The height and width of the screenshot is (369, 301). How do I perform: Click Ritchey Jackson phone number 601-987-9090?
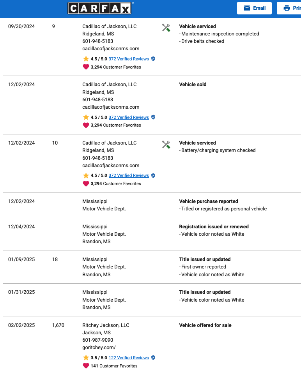[97, 340]
